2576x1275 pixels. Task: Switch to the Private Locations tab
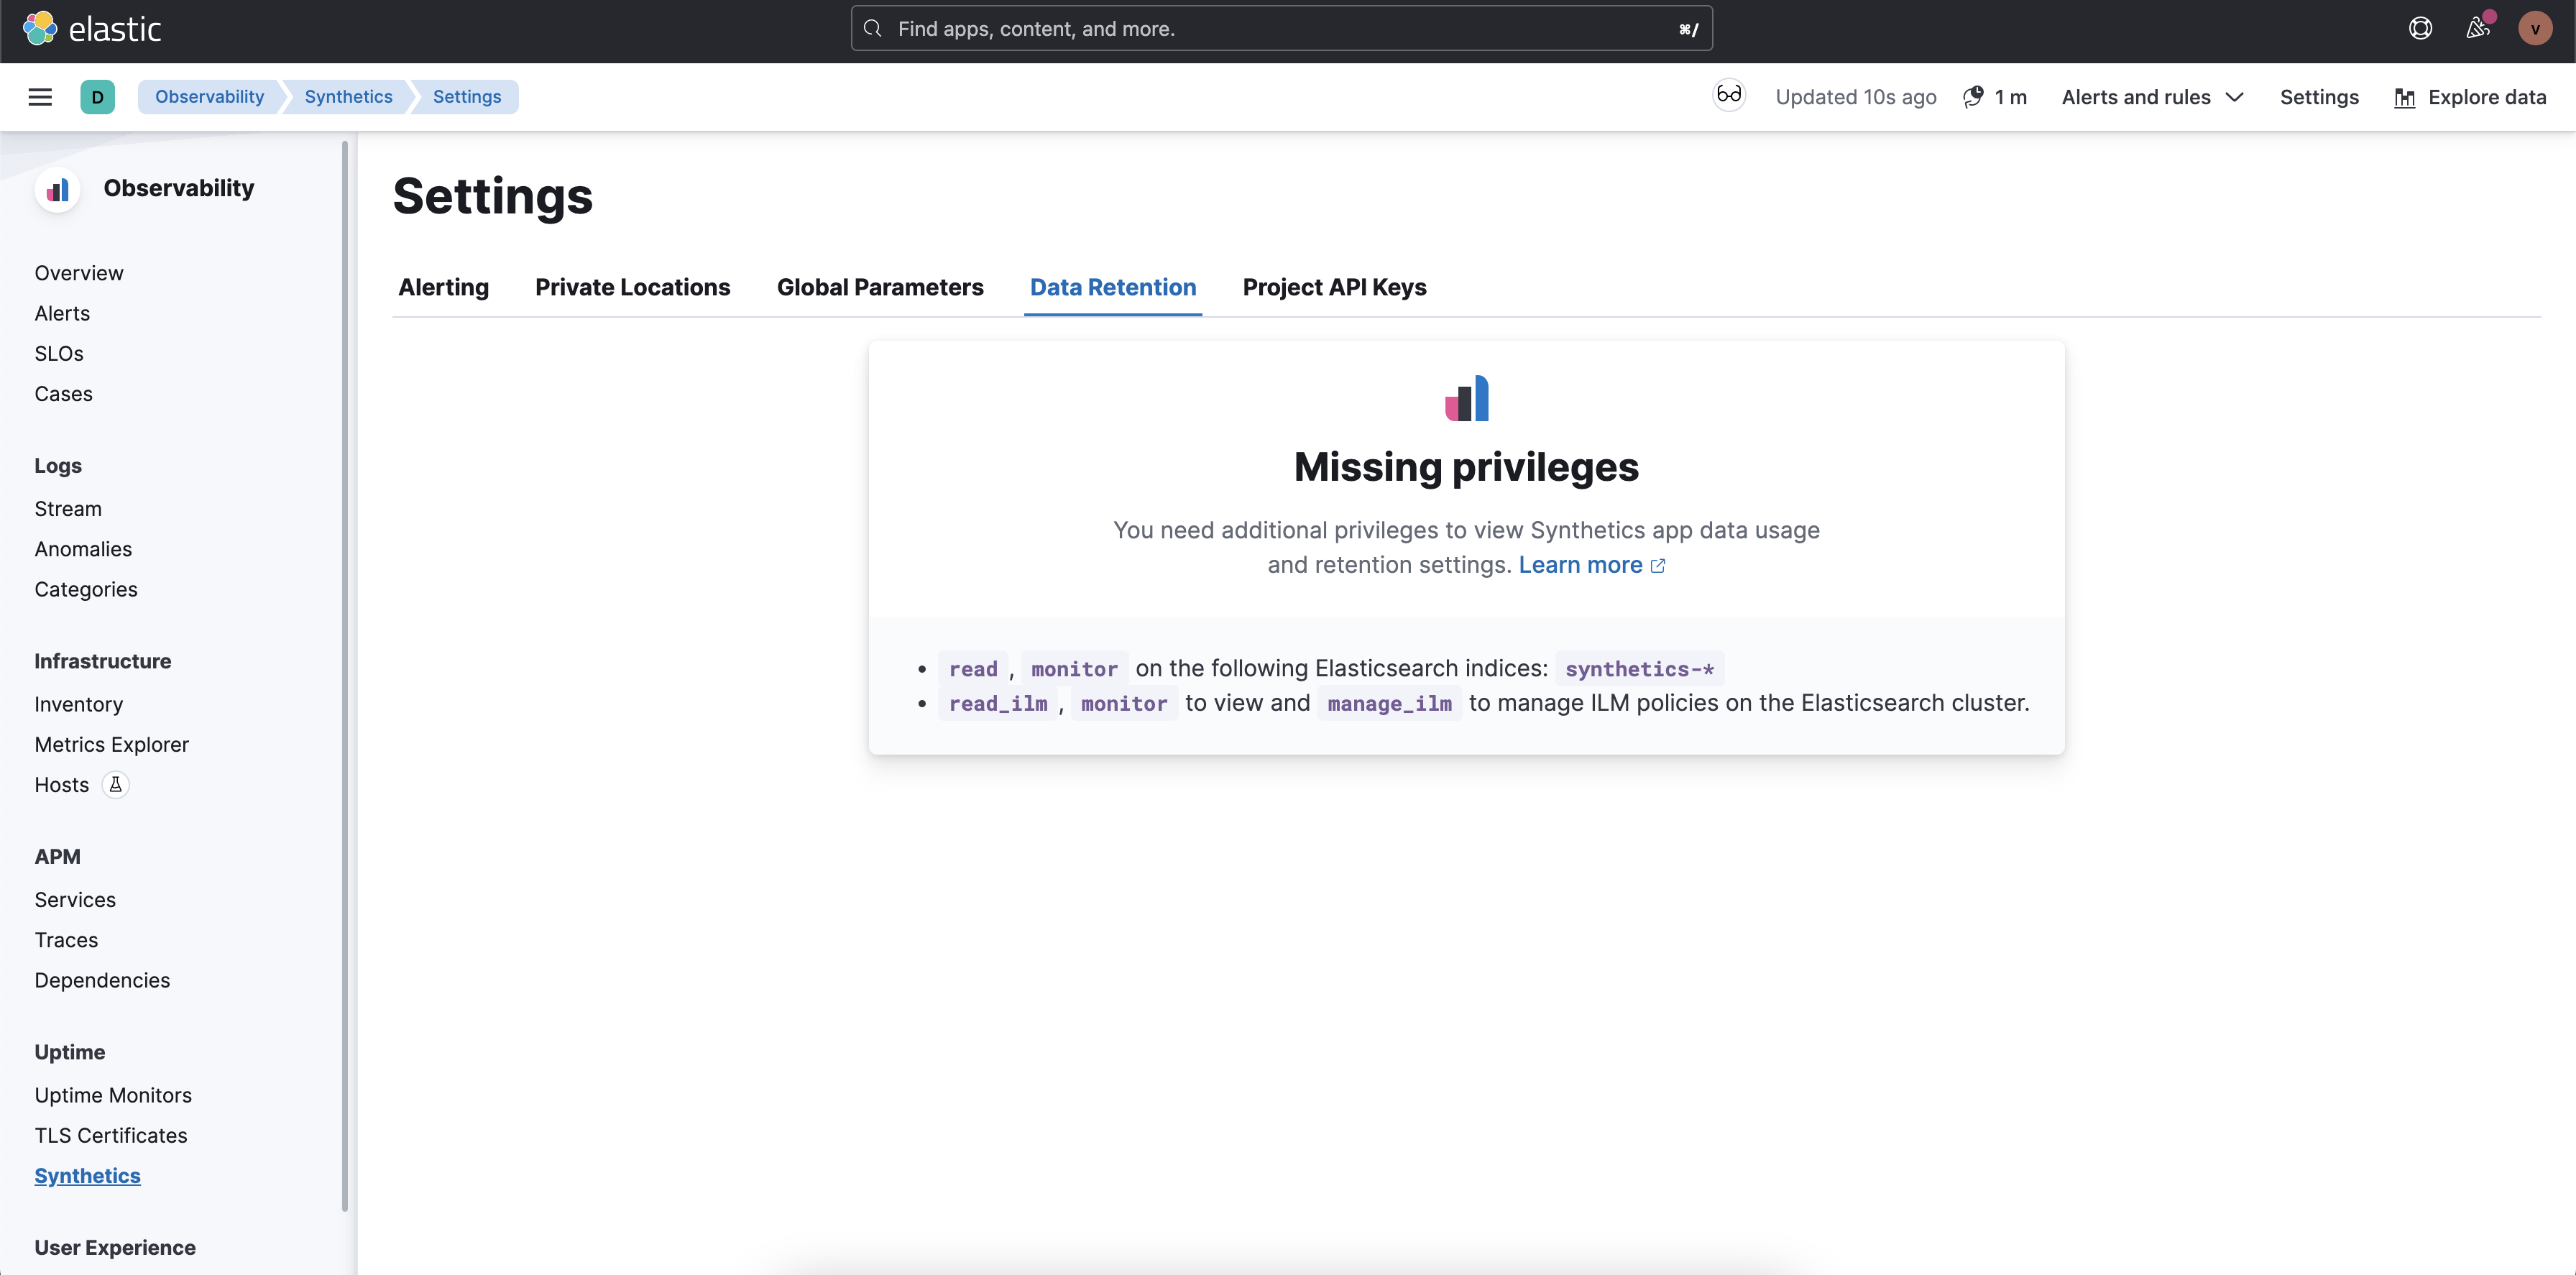coord(633,287)
